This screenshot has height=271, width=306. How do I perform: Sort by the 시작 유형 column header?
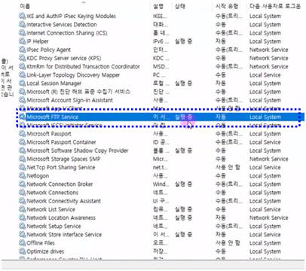pos(227,7)
